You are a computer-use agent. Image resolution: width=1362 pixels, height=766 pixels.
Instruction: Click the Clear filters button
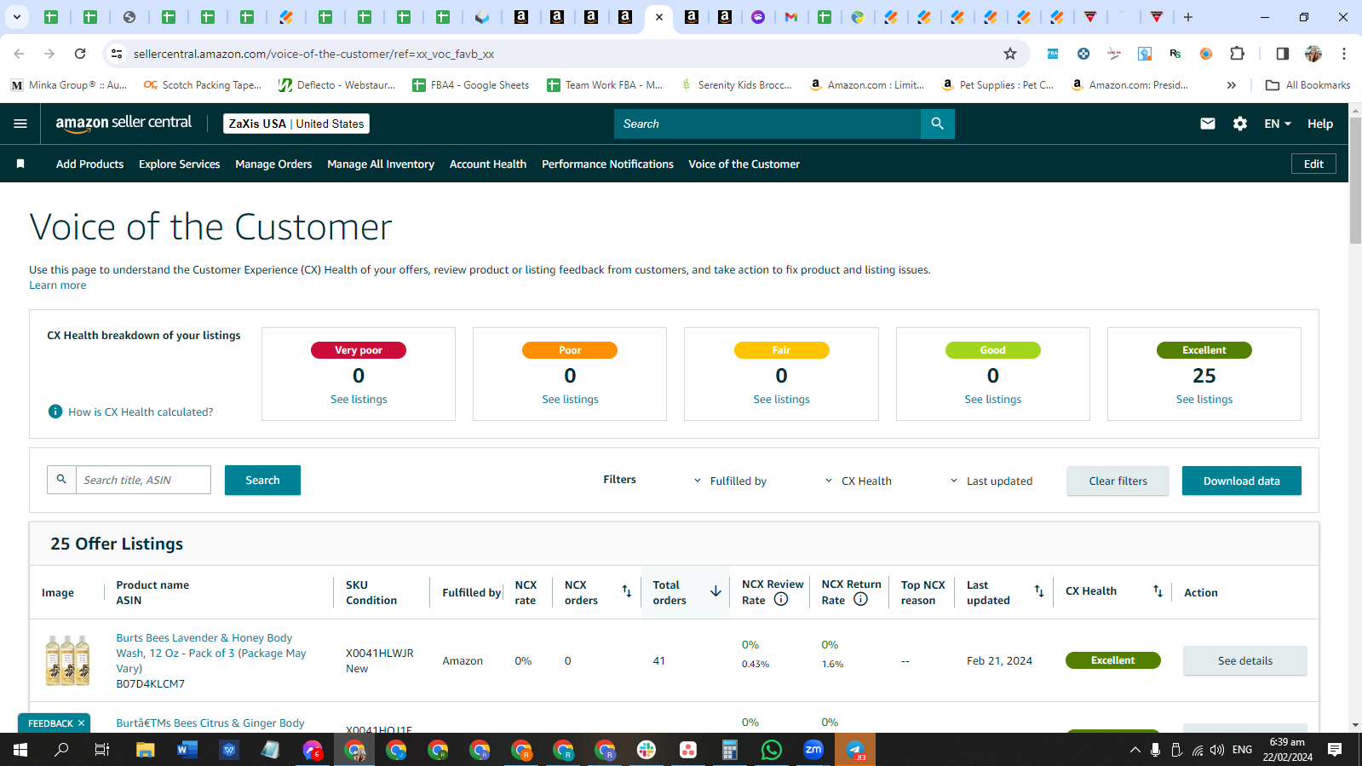[x=1118, y=481]
